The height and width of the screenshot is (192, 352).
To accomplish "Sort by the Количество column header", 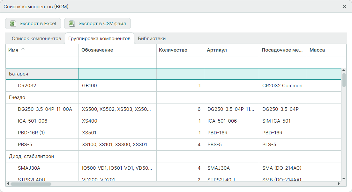I will 173,50.
